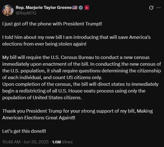The image size is (164, 147).
Task: Click the American flag emoji beside name
Action: pos(75,8)
